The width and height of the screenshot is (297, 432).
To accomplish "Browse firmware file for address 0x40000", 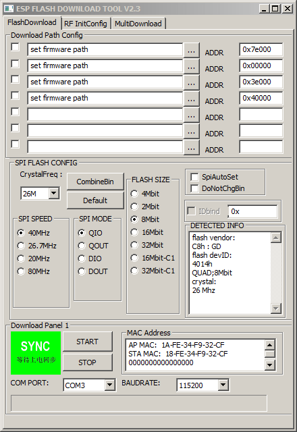I will coord(192,99).
